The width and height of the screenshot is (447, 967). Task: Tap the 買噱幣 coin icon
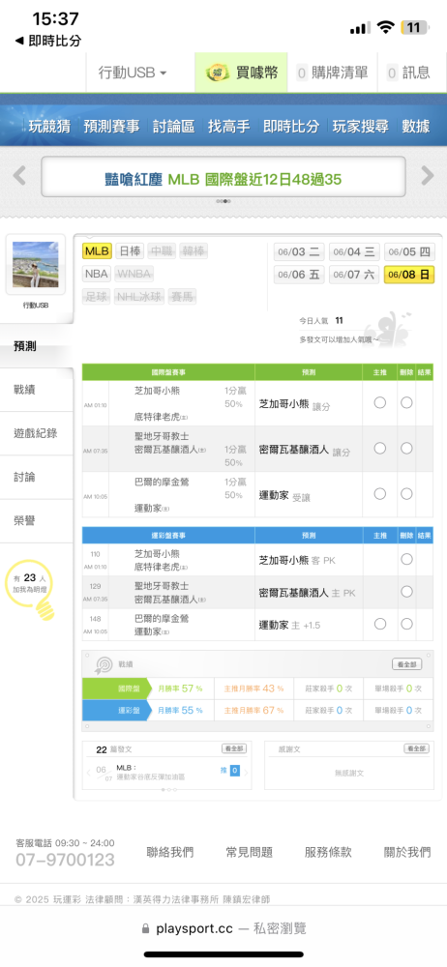point(217,73)
